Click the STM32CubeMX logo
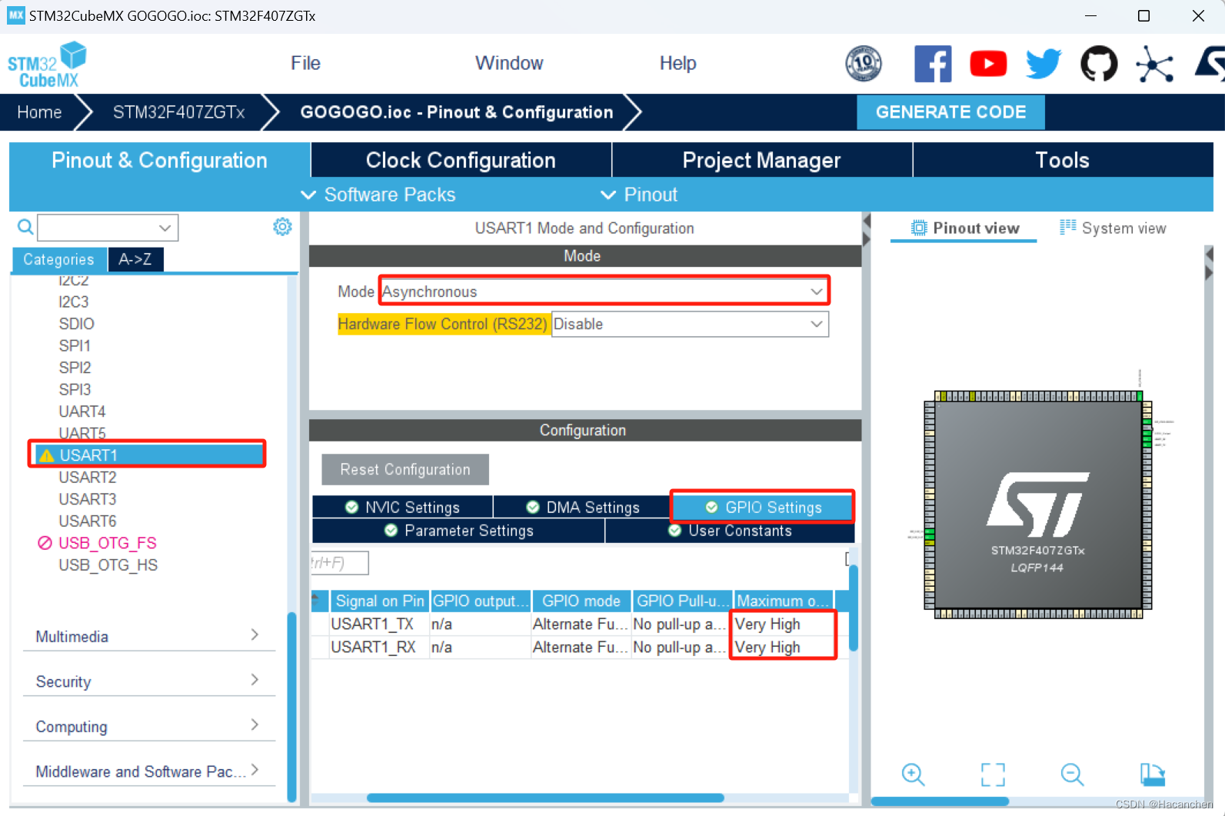This screenshot has height=816, width=1225. coord(47,65)
